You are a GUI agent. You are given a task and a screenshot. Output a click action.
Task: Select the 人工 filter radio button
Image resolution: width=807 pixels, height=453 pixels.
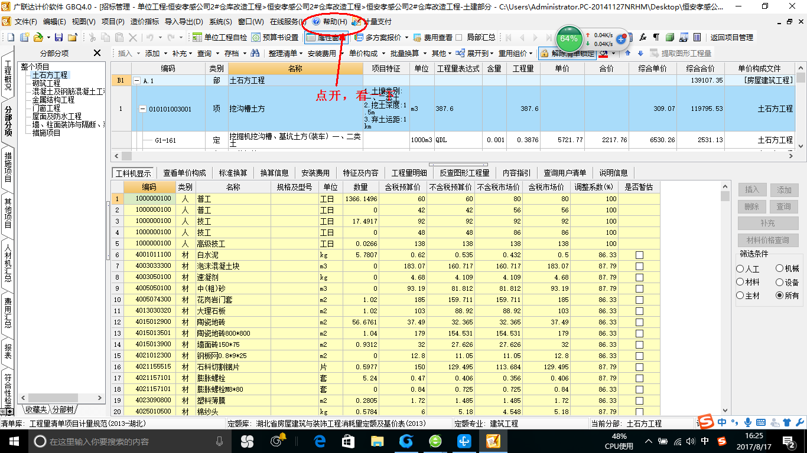click(x=740, y=269)
